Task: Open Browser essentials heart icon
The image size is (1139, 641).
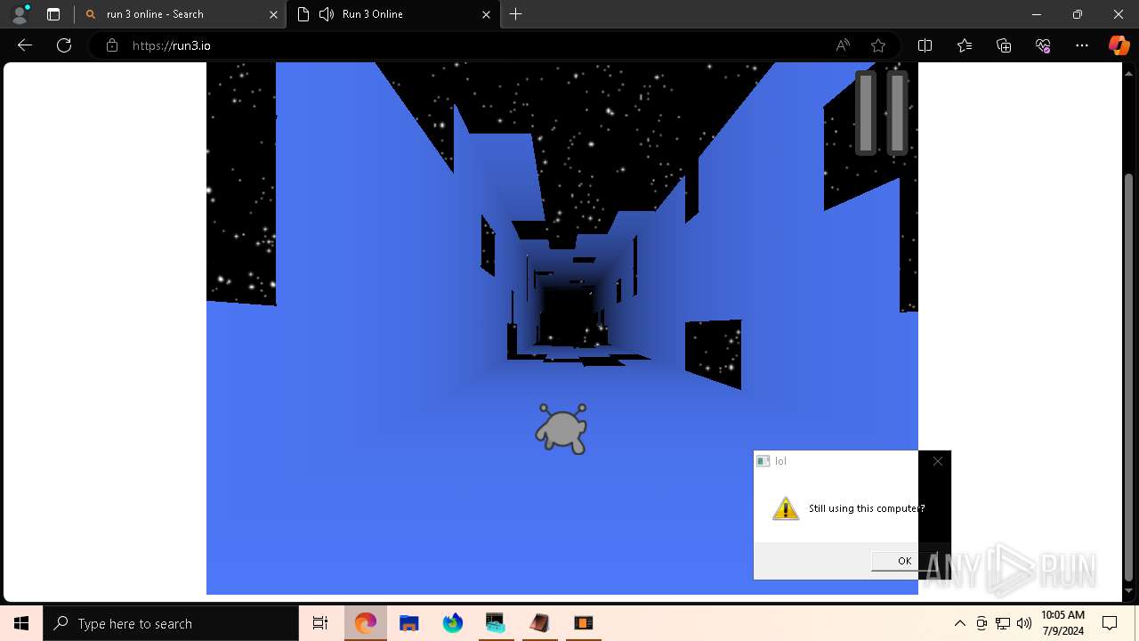Action: [1043, 45]
